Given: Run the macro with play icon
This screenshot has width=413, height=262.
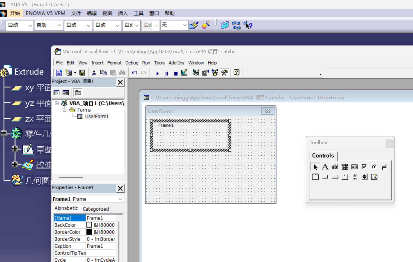Looking at the screenshot, I should (x=157, y=73).
